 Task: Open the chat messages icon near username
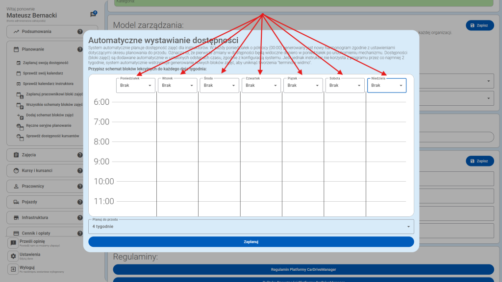pos(93,14)
